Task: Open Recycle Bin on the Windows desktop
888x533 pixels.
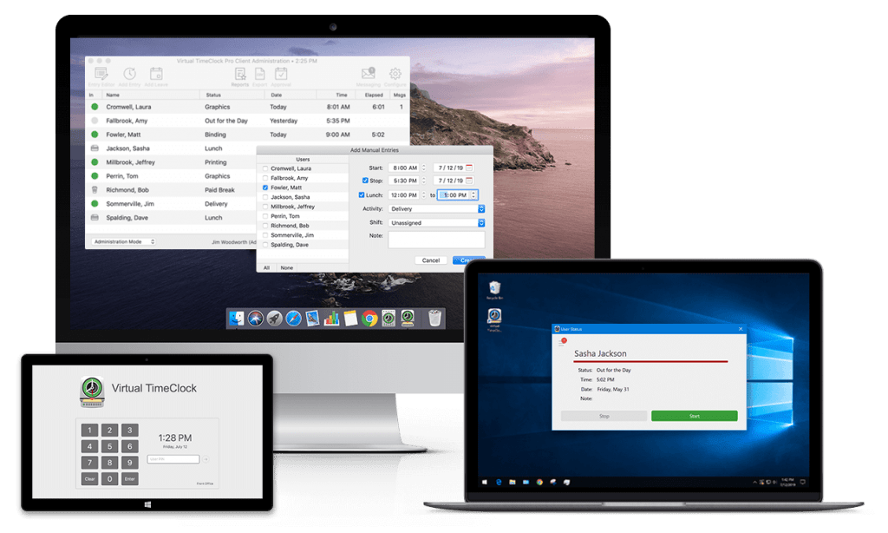Action: [494, 289]
